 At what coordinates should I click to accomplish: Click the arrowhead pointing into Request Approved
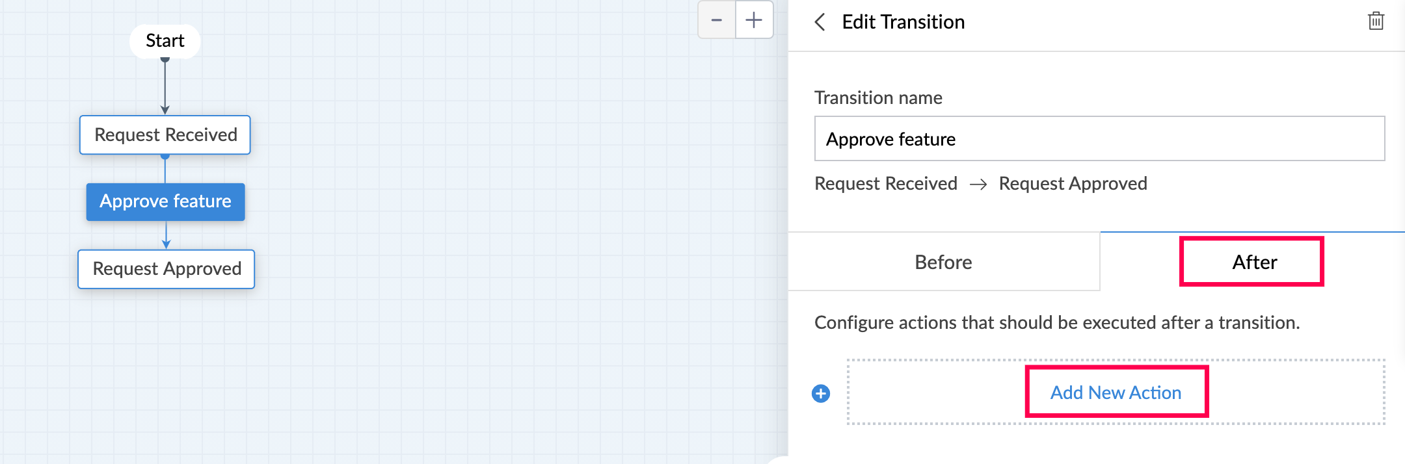[x=167, y=244]
